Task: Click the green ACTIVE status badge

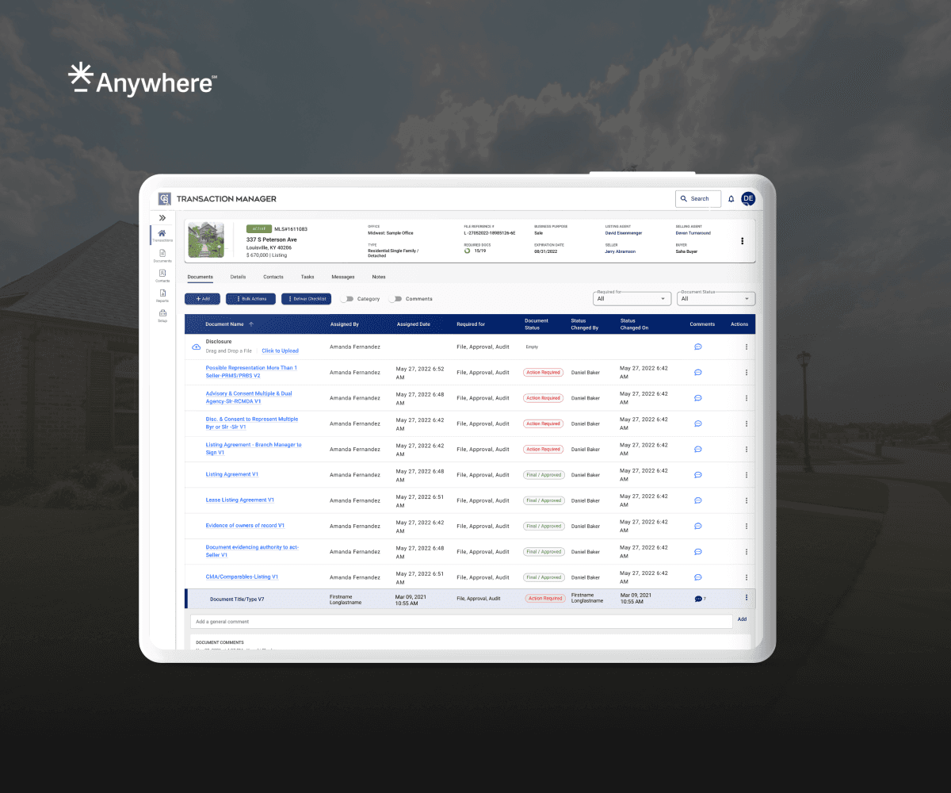Action: tap(258, 228)
